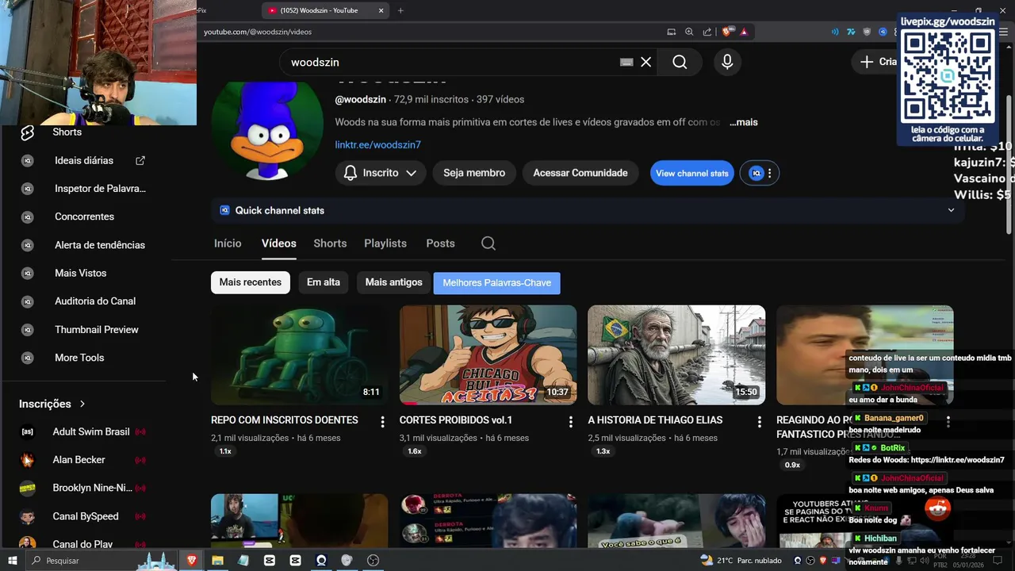Viewport: 1015px width, 571px height.
Task: Switch to the Playlists tab
Action: [385, 243]
